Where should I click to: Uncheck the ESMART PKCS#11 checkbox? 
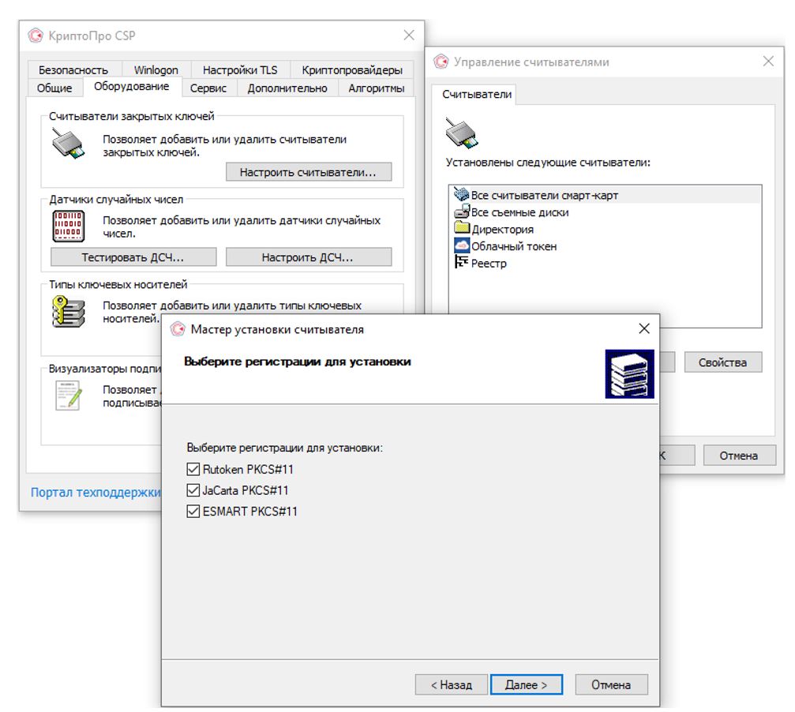pyautogui.click(x=193, y=512)
